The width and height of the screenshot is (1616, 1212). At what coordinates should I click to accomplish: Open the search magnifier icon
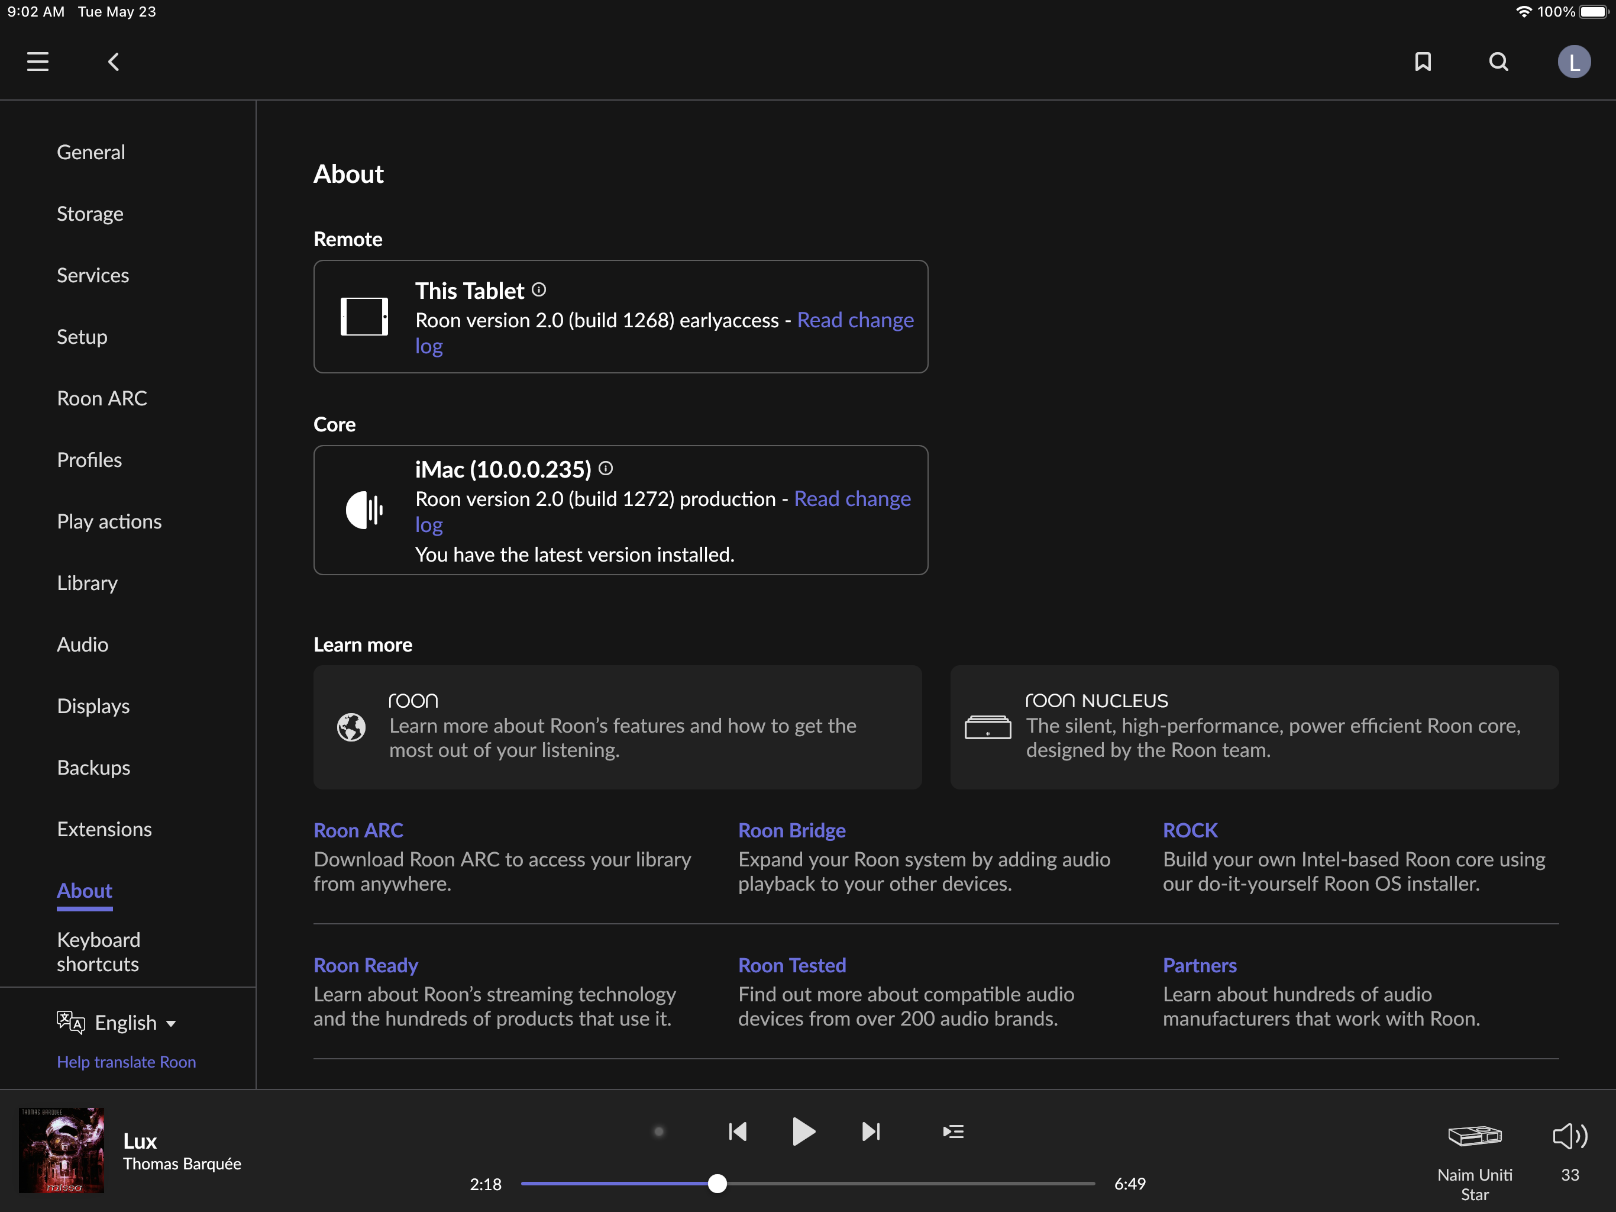[1498, 62]
